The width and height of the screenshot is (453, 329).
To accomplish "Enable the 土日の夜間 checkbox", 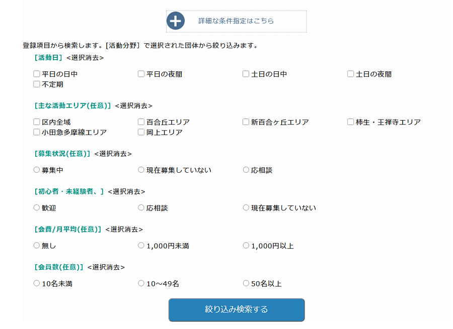I will 351,74.
